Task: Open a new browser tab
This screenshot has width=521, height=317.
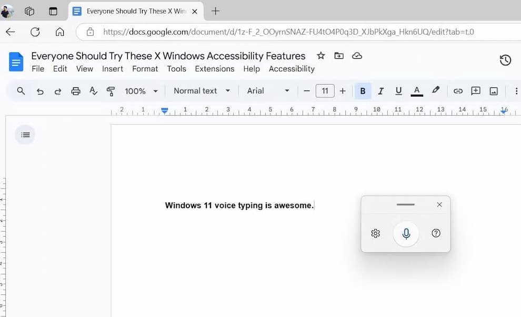Action: (x=215, y=11)
